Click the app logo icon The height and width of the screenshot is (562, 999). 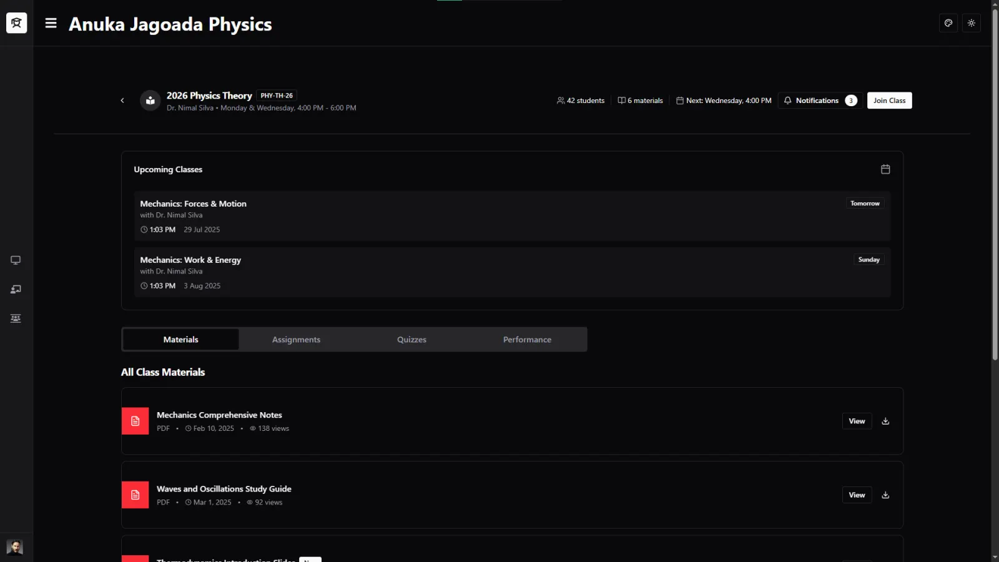16,23
